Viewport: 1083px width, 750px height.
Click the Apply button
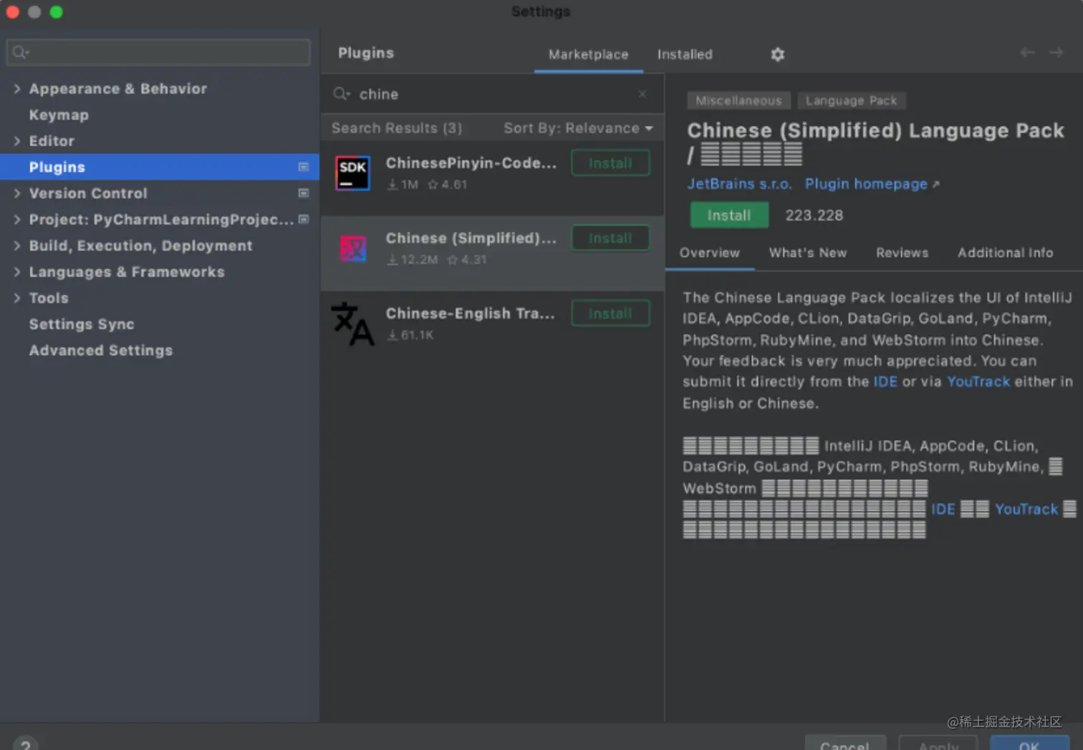click(938, 743)
